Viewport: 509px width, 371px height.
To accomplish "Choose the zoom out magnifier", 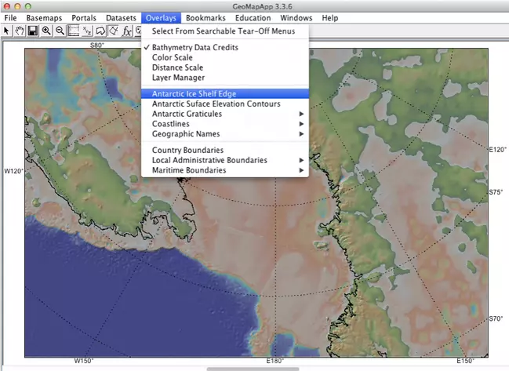I will 60,31.
